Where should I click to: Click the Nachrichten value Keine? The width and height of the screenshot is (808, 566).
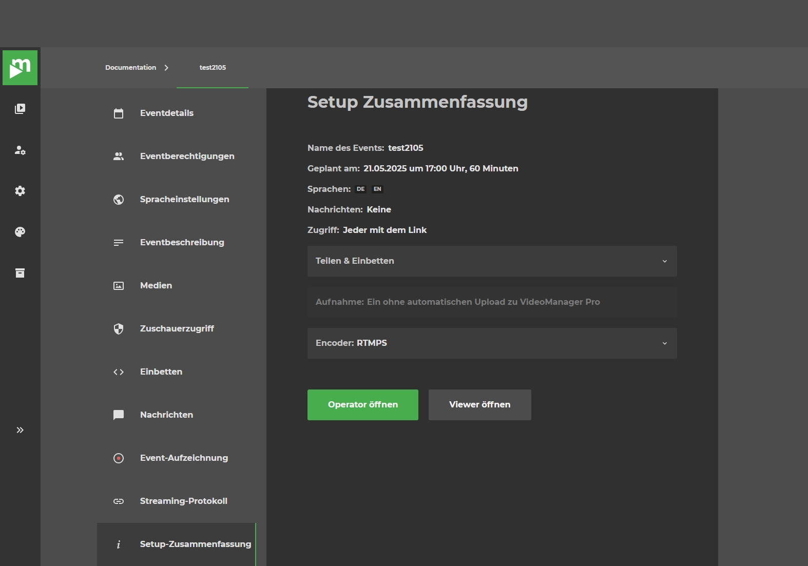pyautogui.click(x=379, y=210)
